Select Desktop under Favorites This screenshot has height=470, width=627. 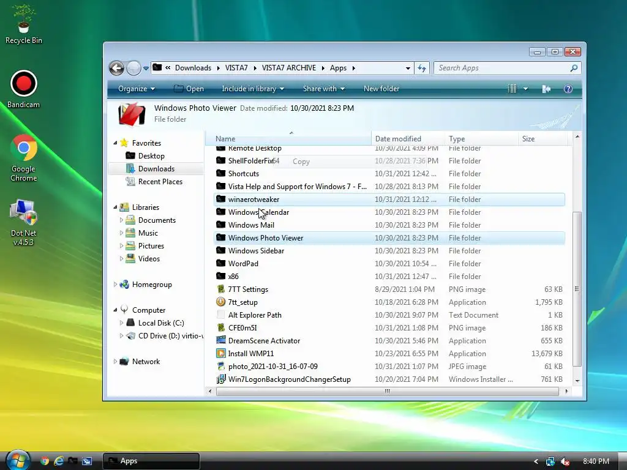click(151, 156)
